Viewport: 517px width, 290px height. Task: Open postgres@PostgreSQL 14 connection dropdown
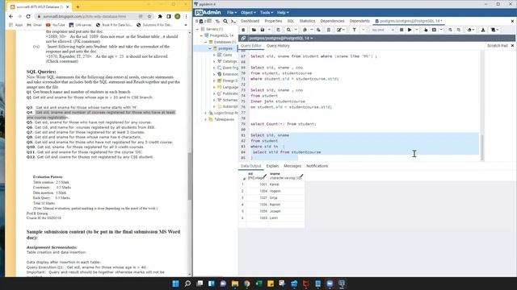[x=281, y=38]
